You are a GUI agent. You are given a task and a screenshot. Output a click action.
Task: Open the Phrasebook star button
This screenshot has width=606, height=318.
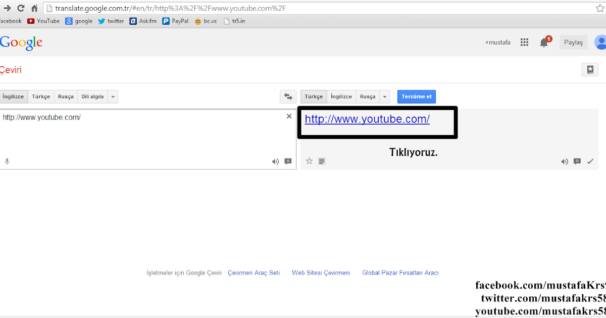[x=590, y=70]
